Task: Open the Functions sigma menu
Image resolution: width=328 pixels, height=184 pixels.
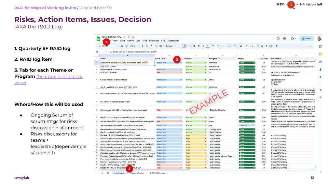Action: click(277, 46)
